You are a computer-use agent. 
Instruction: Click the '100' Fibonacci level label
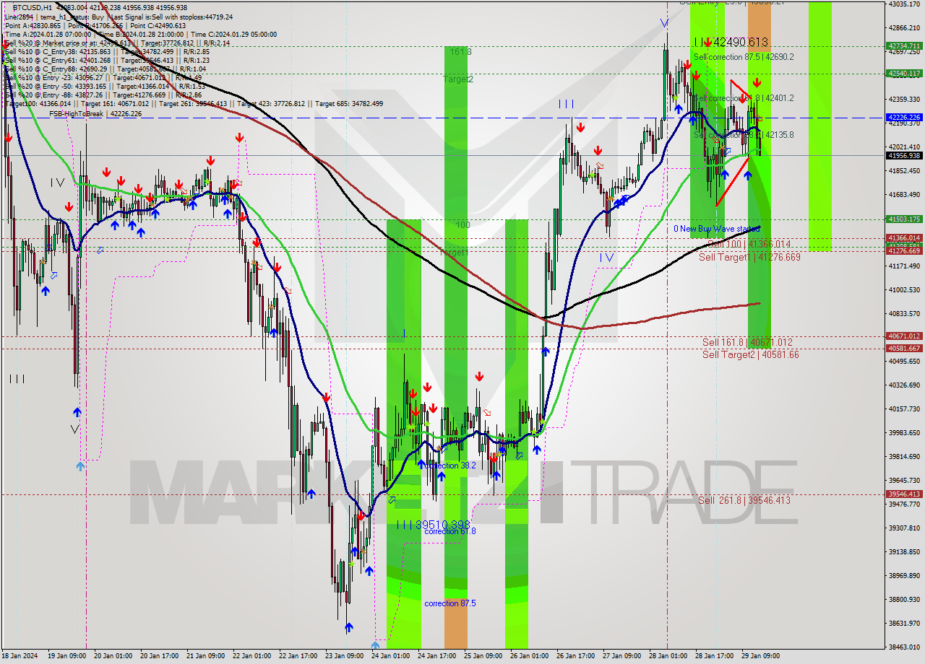(x=462, y=225)
